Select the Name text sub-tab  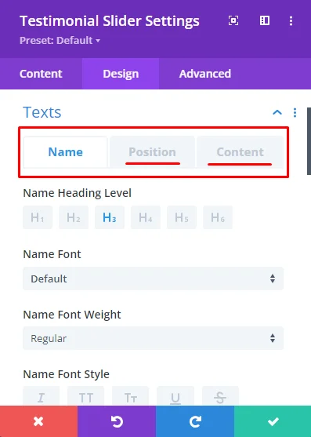(x=65, y=152)
